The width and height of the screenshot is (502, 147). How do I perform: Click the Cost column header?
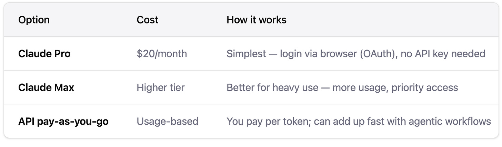(x=147, y=20)
